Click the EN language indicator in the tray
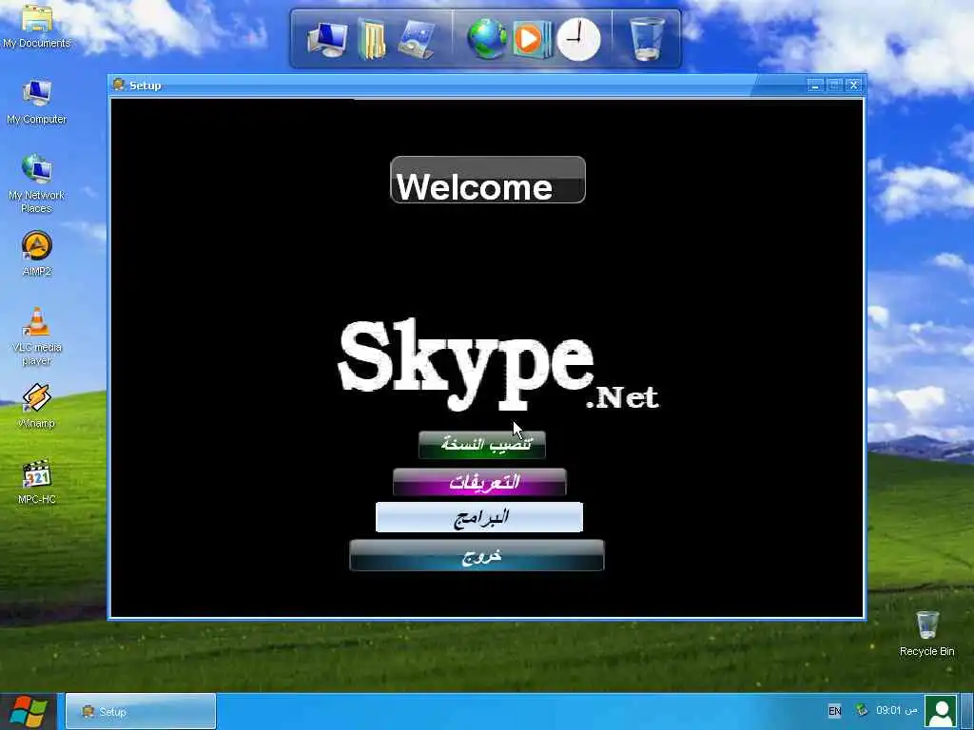 point(834,711)
